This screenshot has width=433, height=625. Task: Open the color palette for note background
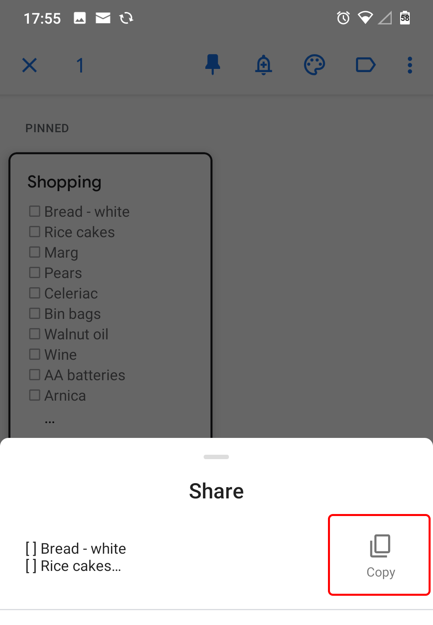point(314,65)
